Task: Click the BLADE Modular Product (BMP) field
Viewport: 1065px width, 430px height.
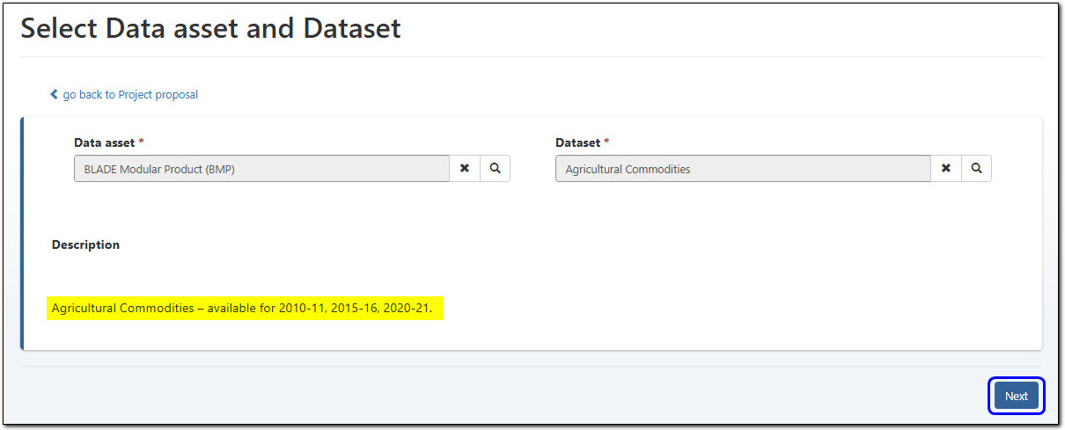Action: [x=261, y=169]
